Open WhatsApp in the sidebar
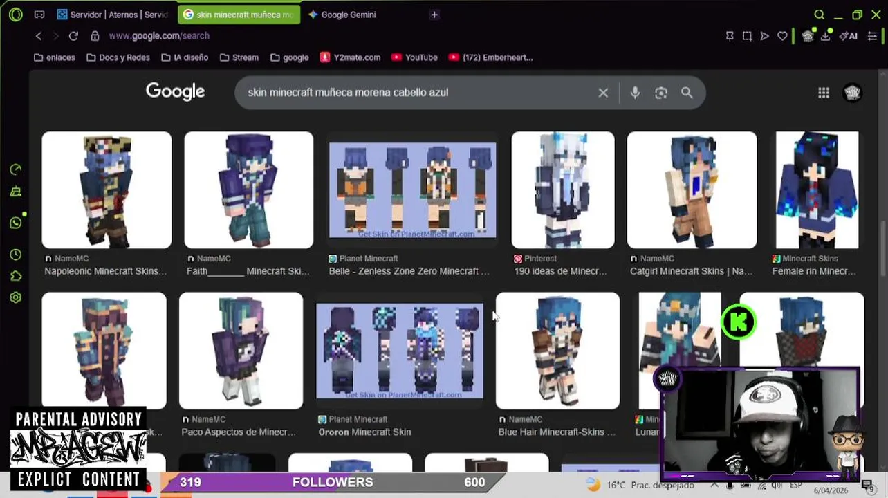Image resolution: width=888 pixels, height=498 pixels. (16, 223)
